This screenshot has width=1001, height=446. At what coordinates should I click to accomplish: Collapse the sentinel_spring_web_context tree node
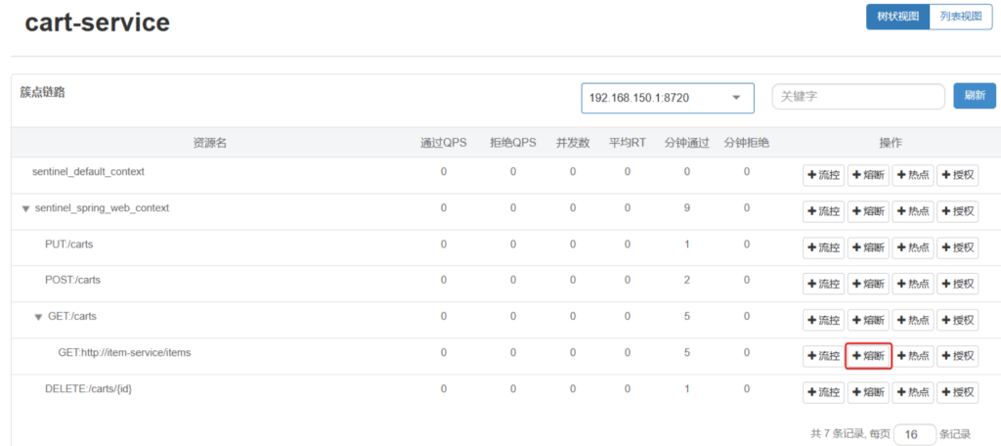(x=25, y=208)
